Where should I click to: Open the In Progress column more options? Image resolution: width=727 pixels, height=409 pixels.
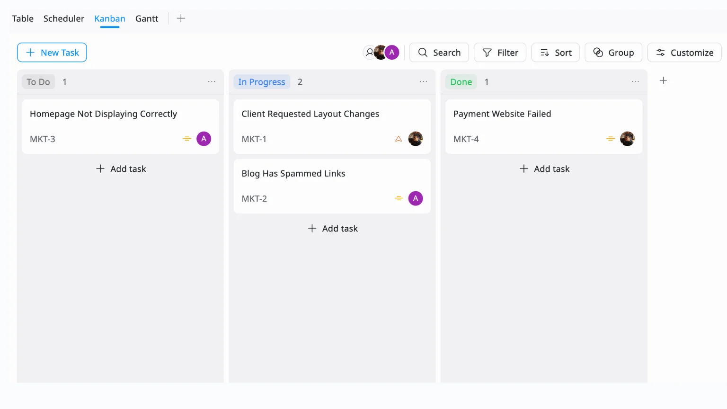pyautogui.click(x=423, y=82)
